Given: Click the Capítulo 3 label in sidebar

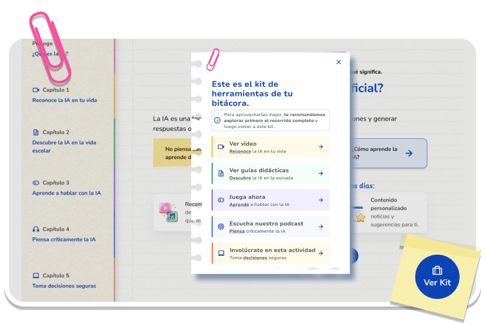Looking at the screenshot, I should click(55, 183).
